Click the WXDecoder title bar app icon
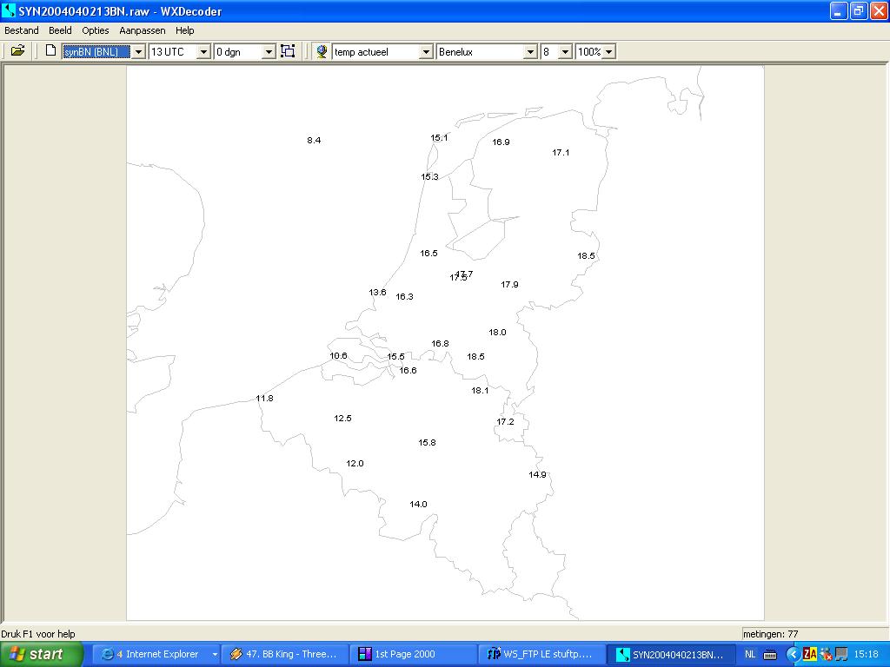890x667 pixels. pos(9,10)
